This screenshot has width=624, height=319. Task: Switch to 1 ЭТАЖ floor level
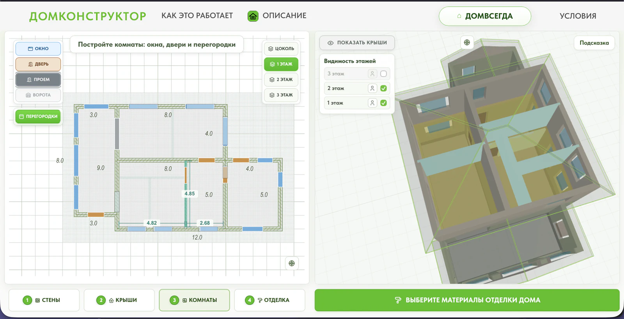tap(281, 64)
